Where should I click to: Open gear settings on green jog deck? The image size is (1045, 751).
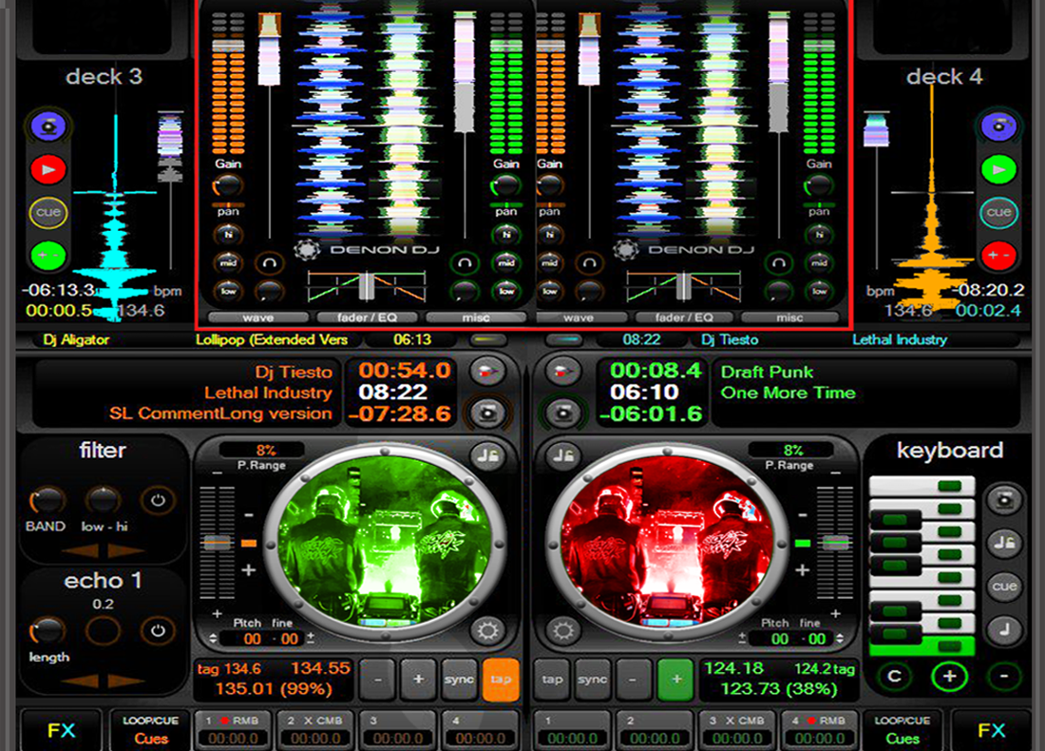pyautogui.click(x=487, y=630)
